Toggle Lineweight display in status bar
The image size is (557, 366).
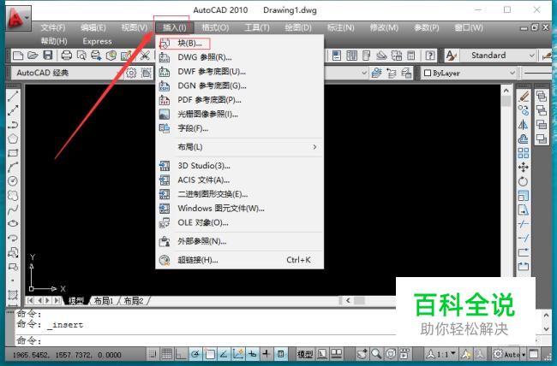pos(267,353)
